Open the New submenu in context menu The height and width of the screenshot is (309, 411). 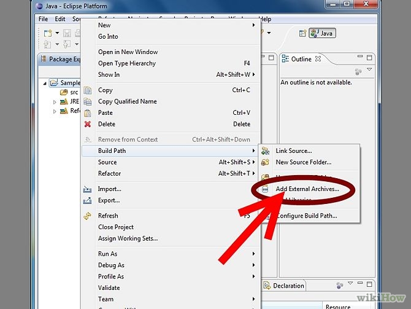point(171,25)
